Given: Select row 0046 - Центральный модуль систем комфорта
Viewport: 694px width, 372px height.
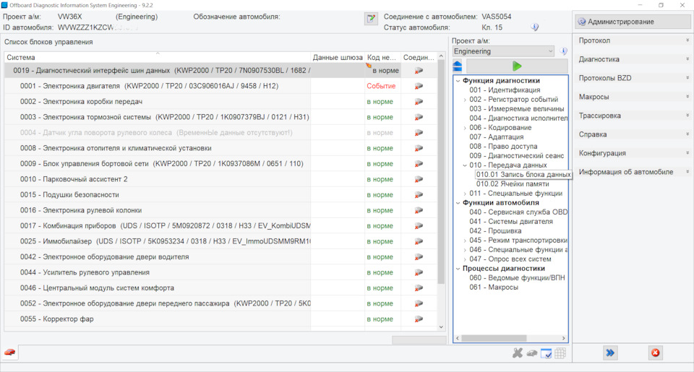Looking at the screenshot, I should tap(158, 288).
